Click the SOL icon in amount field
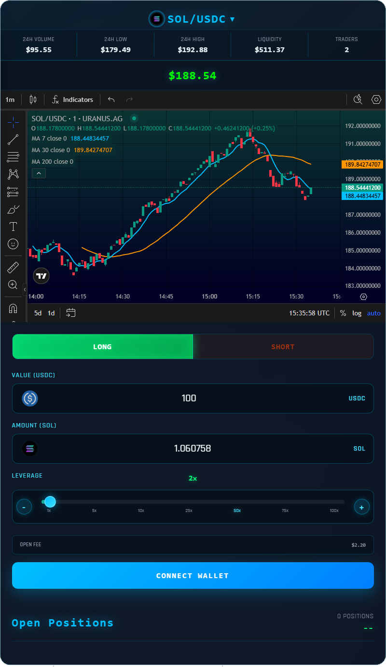The image size is (386, 667). [x=30, y=449]
